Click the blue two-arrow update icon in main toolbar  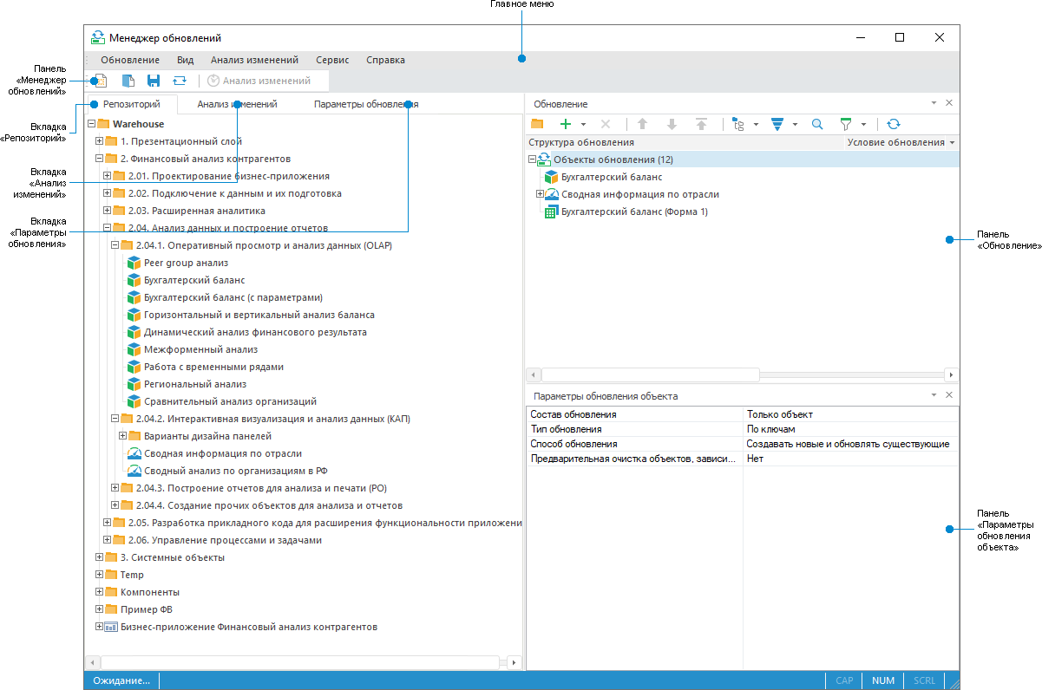click(x=179, y=81)
